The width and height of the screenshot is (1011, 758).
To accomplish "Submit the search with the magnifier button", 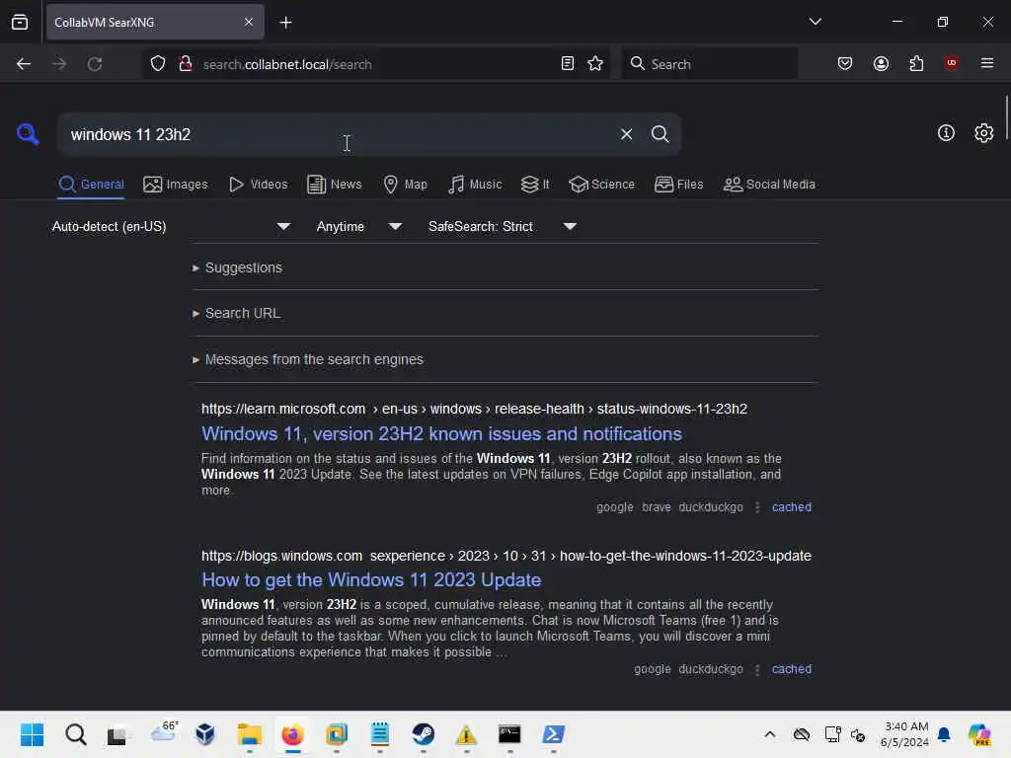I will click(660, 134).
